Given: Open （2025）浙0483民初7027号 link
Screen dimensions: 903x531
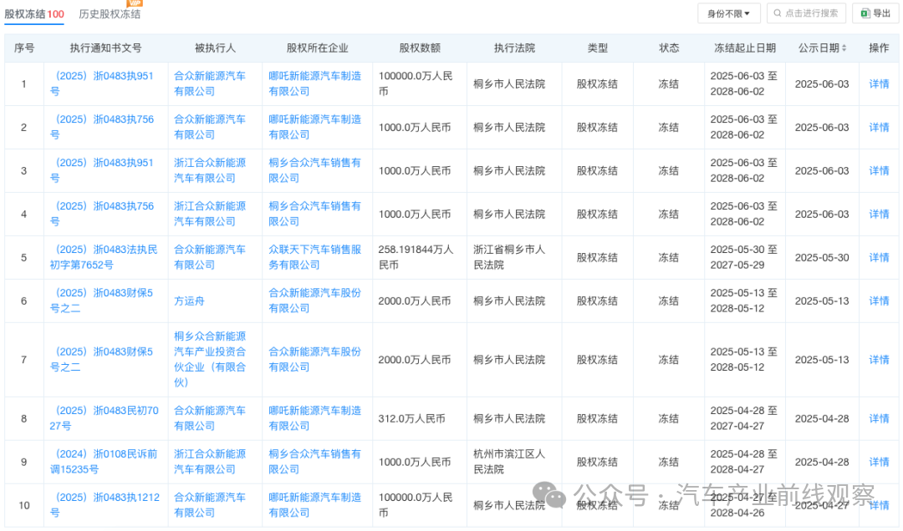Looking at the screenshot, I should click(x=105, y=419).
